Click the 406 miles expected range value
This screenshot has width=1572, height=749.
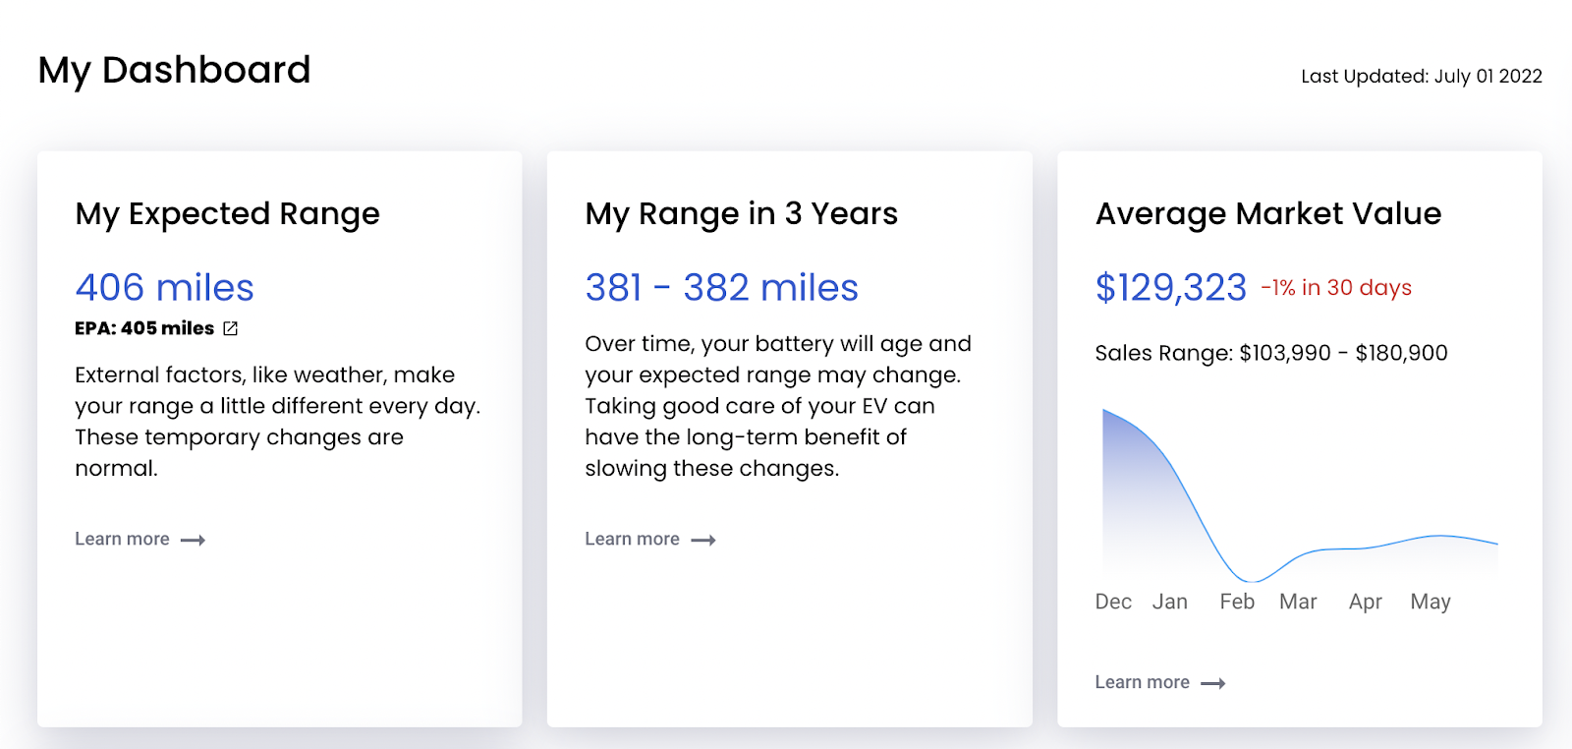point(165,288)
